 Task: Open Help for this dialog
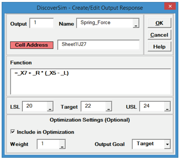coord(159,47)
